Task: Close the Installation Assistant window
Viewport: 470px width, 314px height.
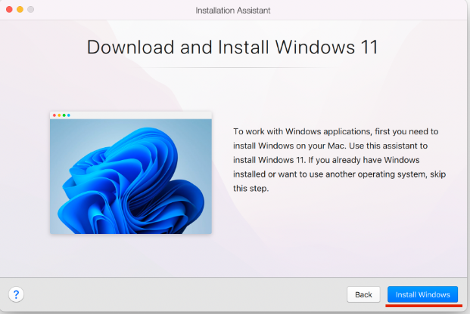Action: tap(8, 8)
